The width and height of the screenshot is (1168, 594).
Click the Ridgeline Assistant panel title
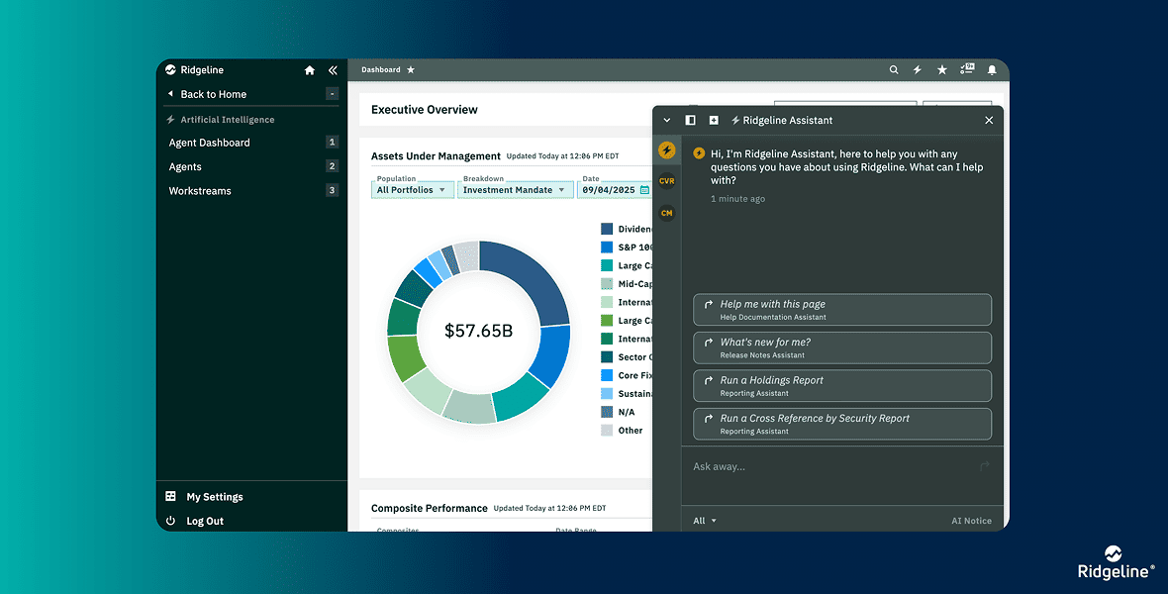[x=787, y=120]
